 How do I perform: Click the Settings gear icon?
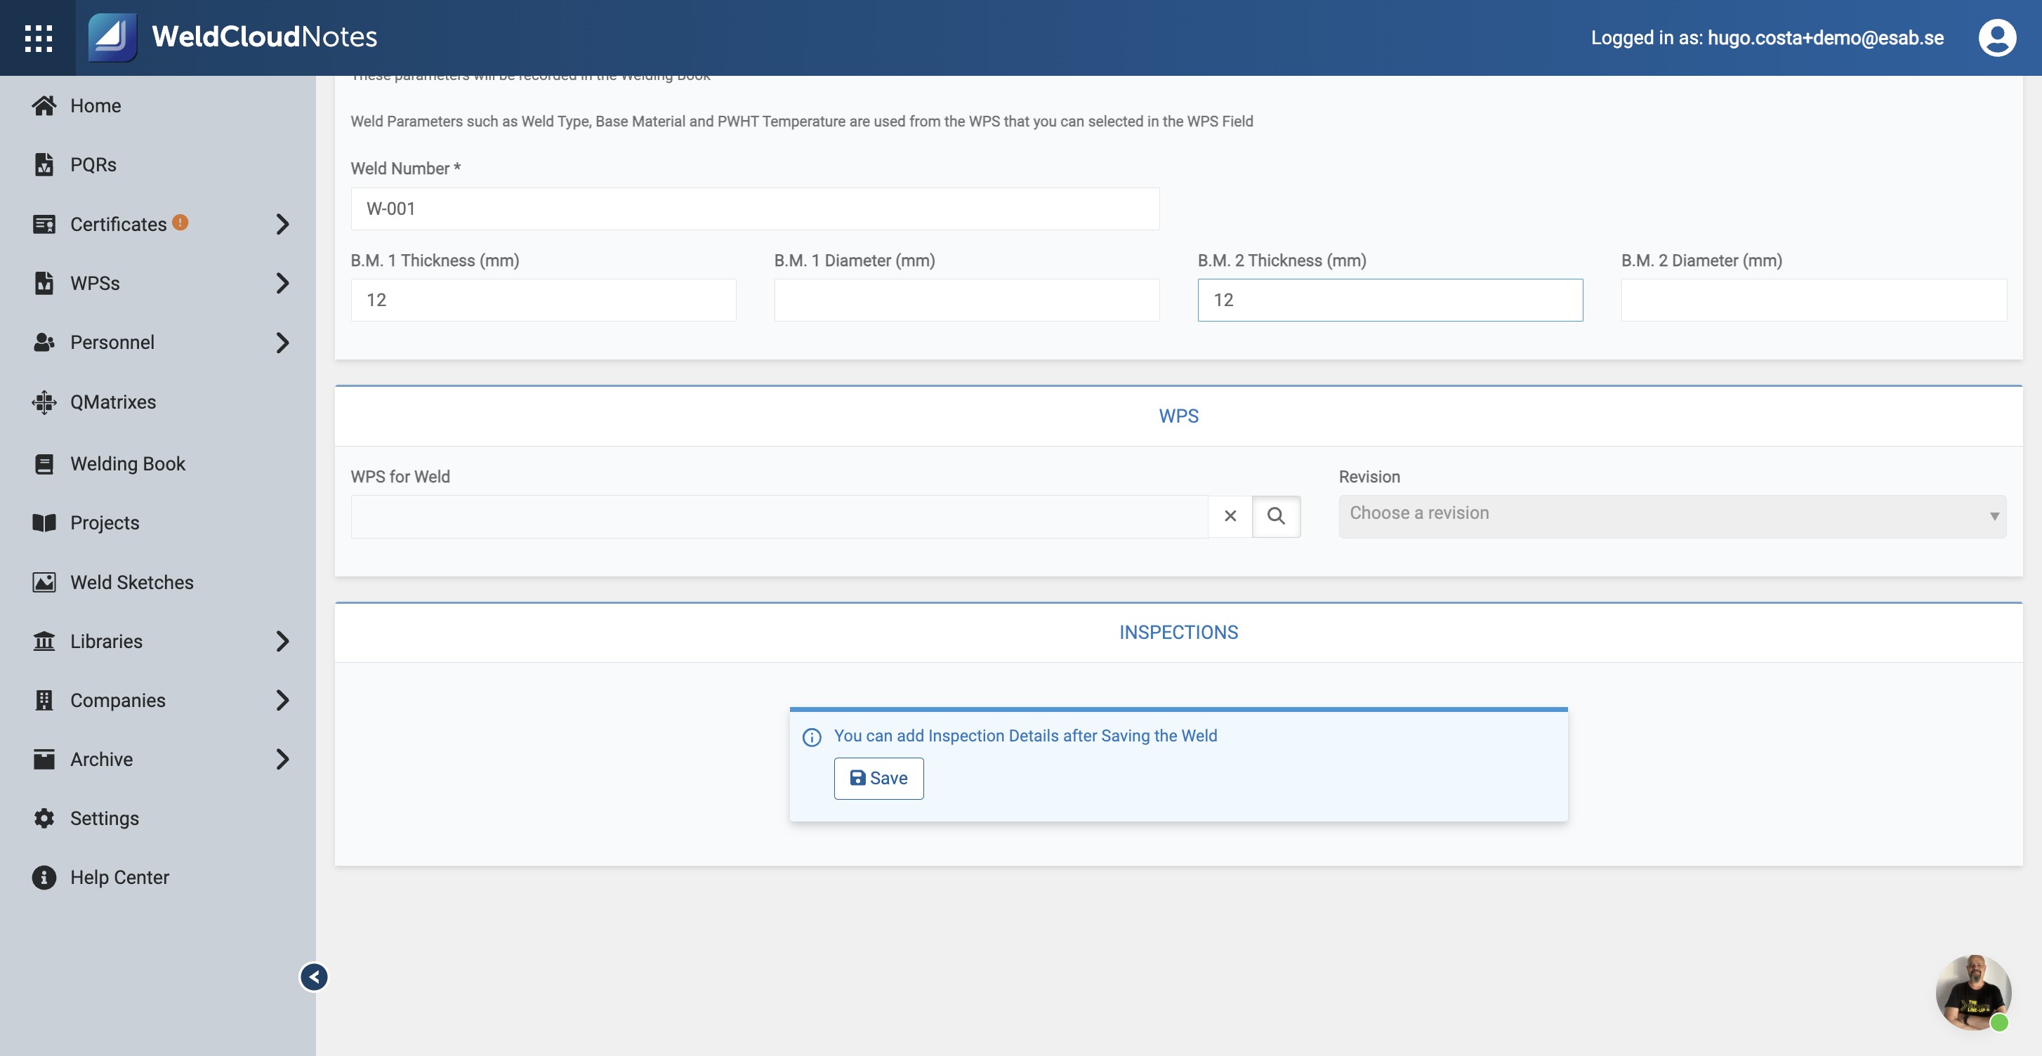pos(44,818)
